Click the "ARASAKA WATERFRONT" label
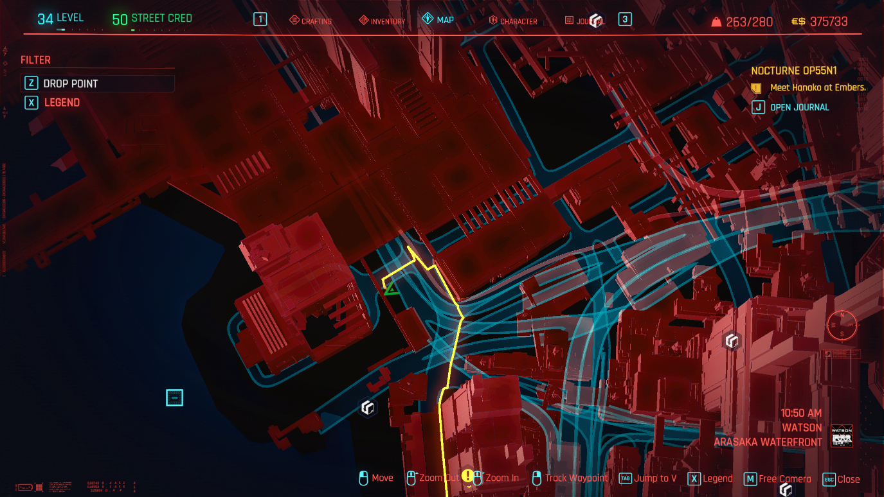884x497 pixels. click(x=768, y=442)
